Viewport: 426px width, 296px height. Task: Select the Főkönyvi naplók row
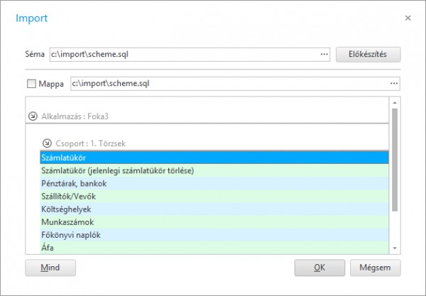[214, 235]
